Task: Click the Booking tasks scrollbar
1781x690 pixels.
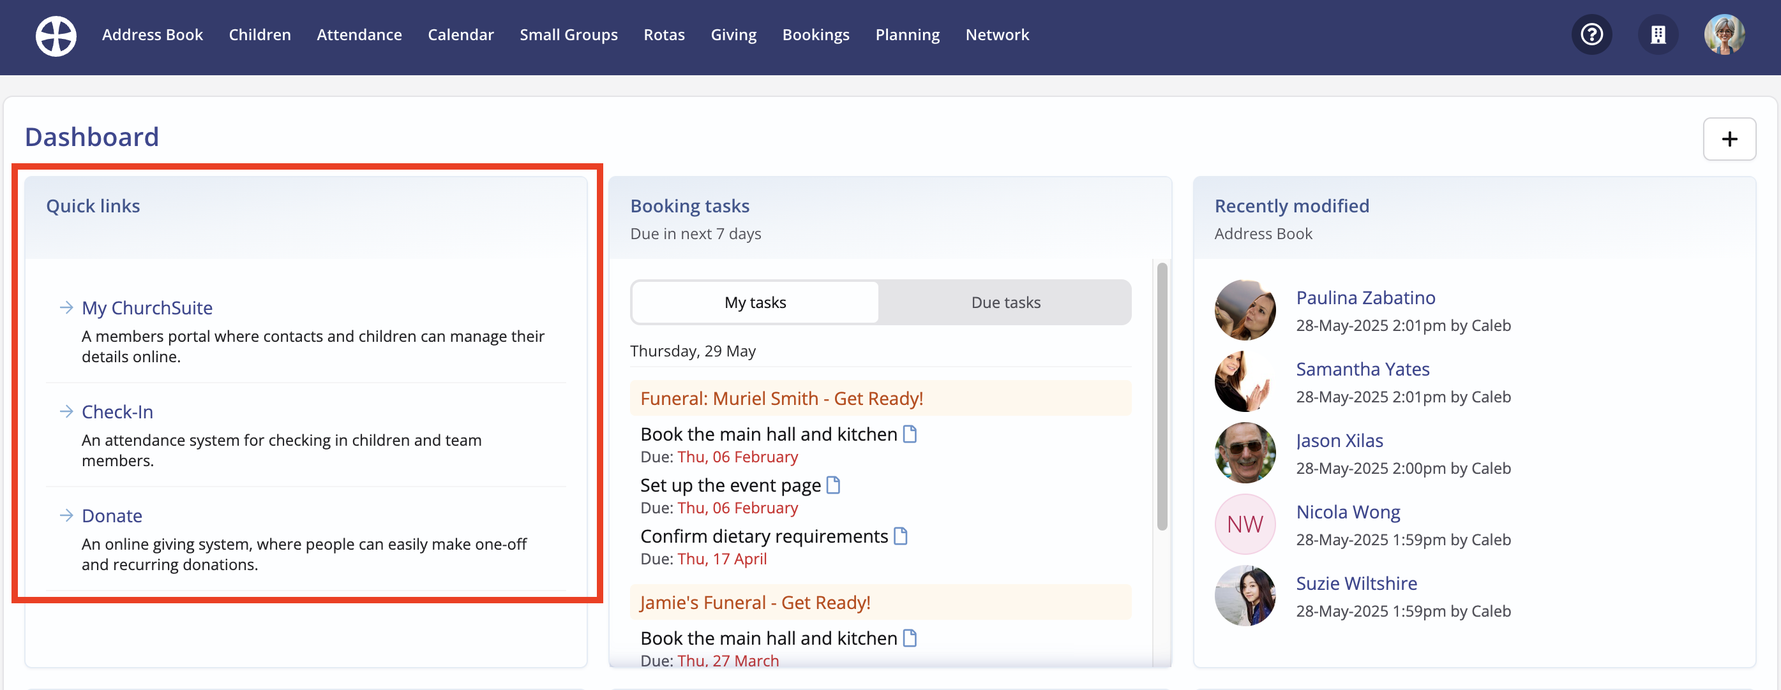Action: click(x=1162, y=397)
